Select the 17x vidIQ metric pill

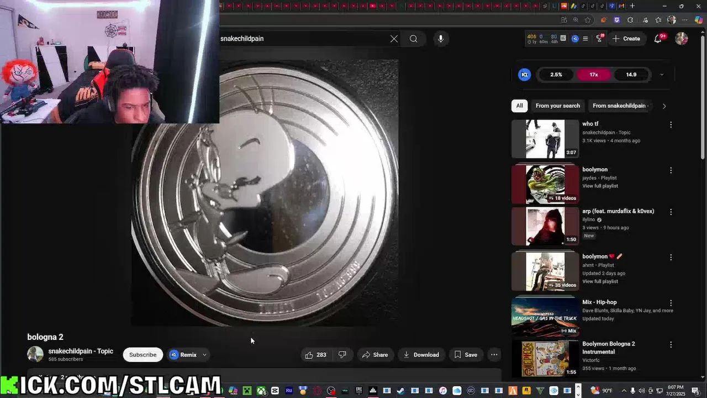click(594, 75)
